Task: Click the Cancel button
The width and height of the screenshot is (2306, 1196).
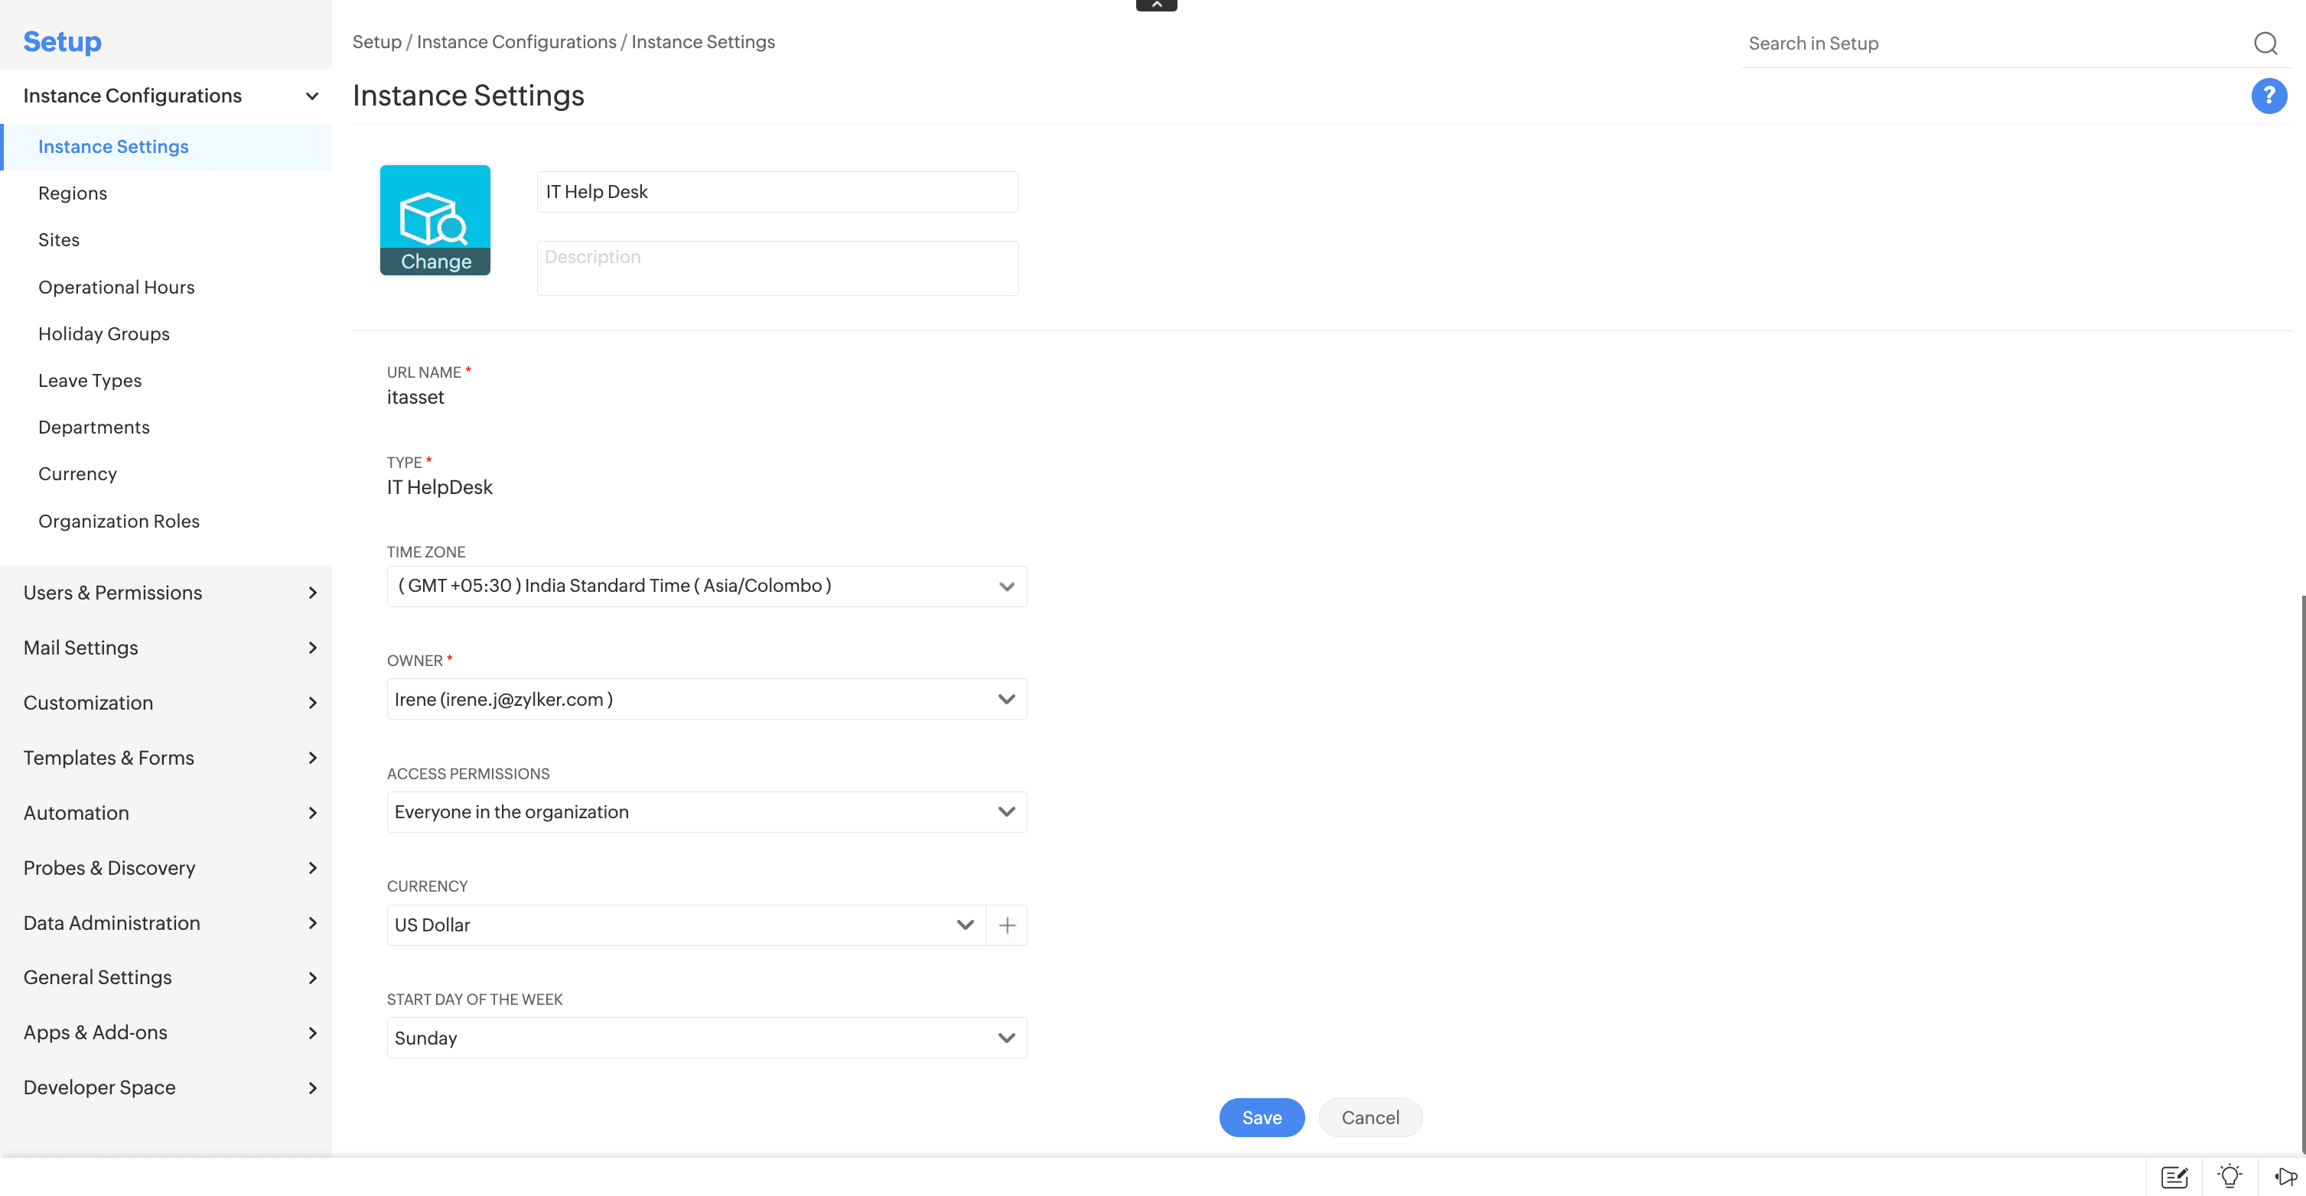Action: 1370,1117
